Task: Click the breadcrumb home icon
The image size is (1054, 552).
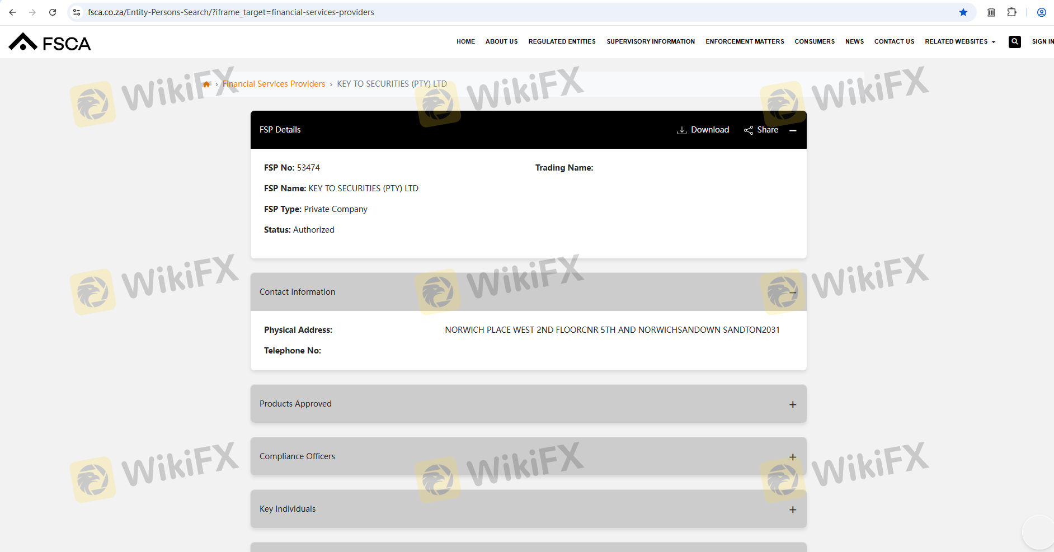Action: 206,84
